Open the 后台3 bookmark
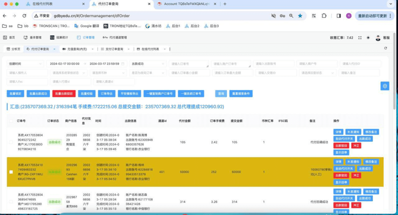This screenshot has width=398, height=215. (x=211, y=26)
